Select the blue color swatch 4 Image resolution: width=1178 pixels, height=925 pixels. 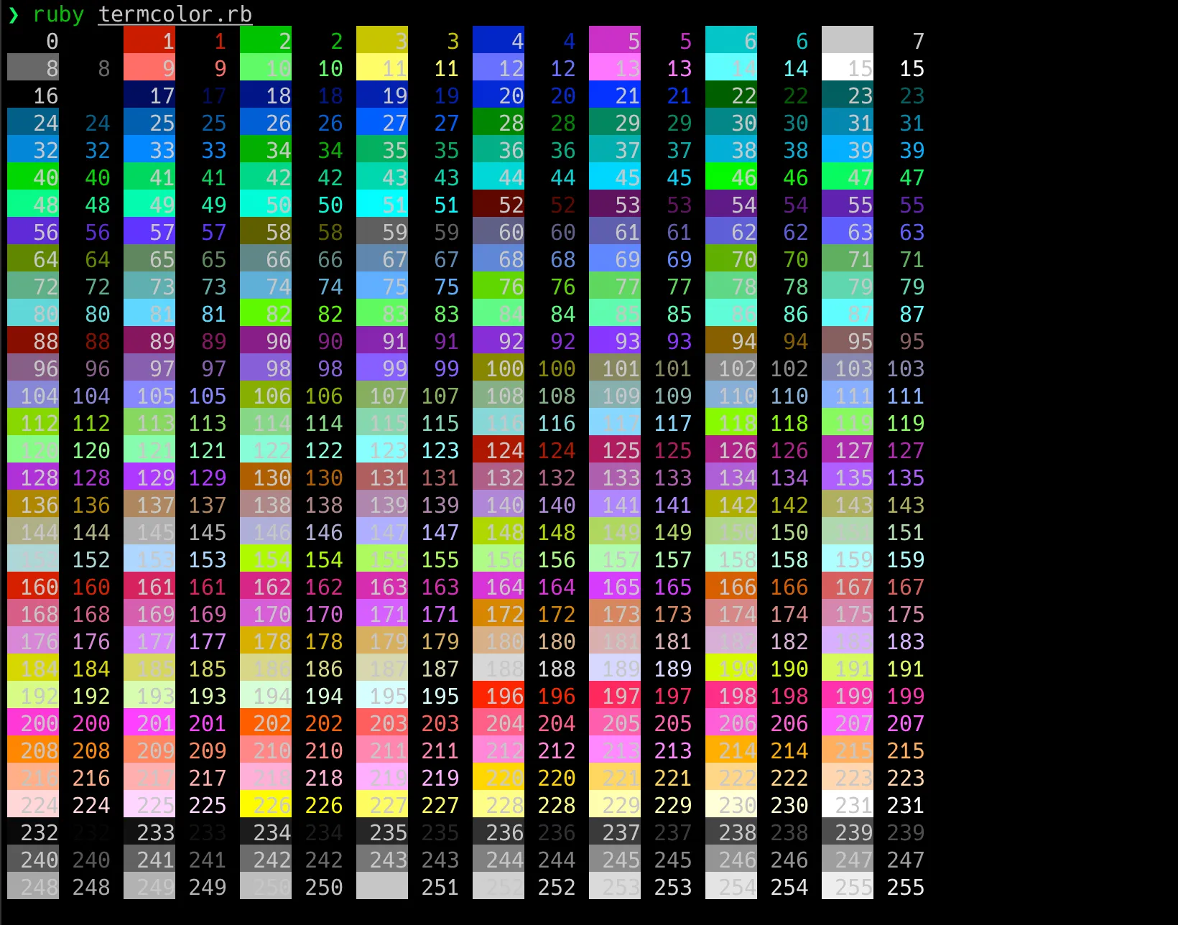[x=498, y=42]
